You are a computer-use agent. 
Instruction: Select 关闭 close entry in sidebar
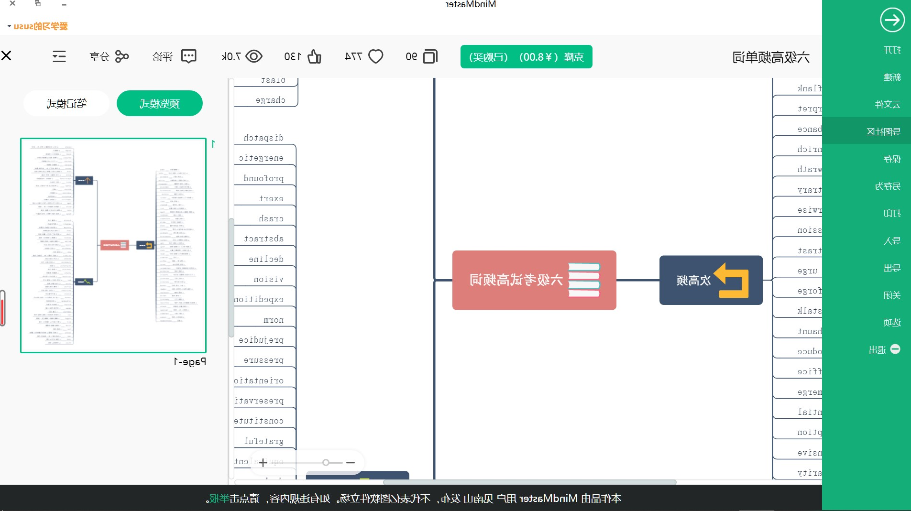[892, 295]
